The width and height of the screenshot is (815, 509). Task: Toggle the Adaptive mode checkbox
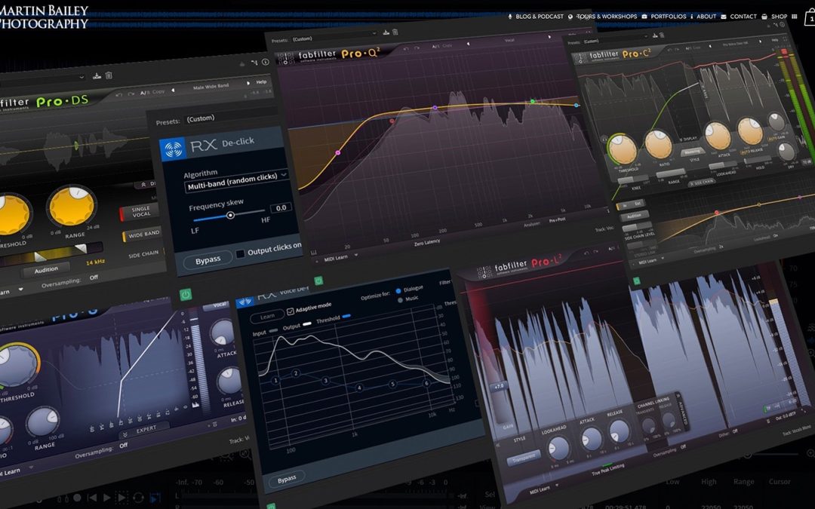(290, 309)
